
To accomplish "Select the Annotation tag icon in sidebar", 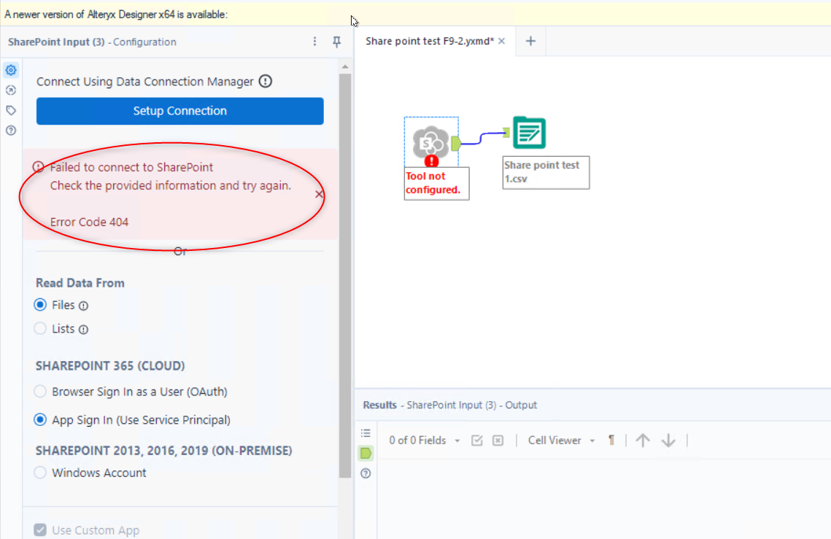I will point(10,111).
